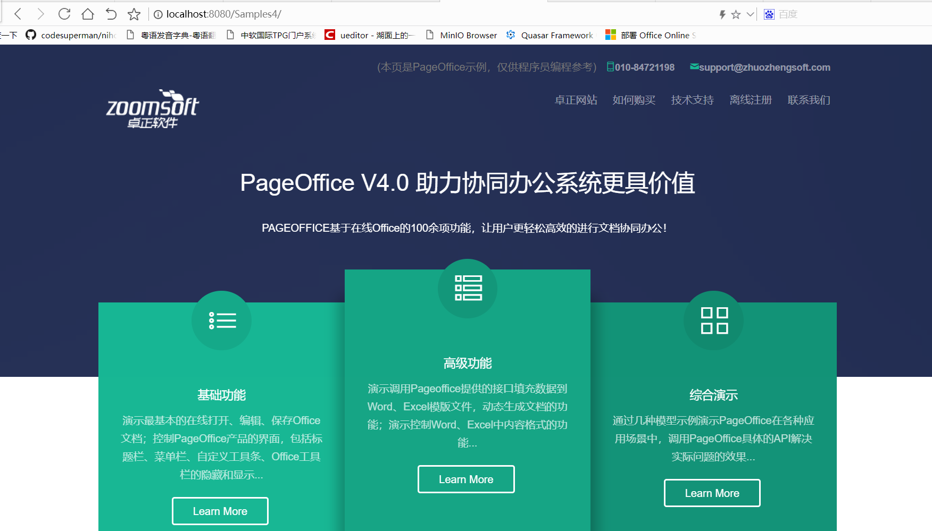
Task: Open 技术支持 menu item
Action: pyautogui.click(x=693, y=100)
